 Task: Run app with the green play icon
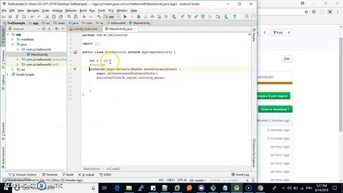pos(125,17)
